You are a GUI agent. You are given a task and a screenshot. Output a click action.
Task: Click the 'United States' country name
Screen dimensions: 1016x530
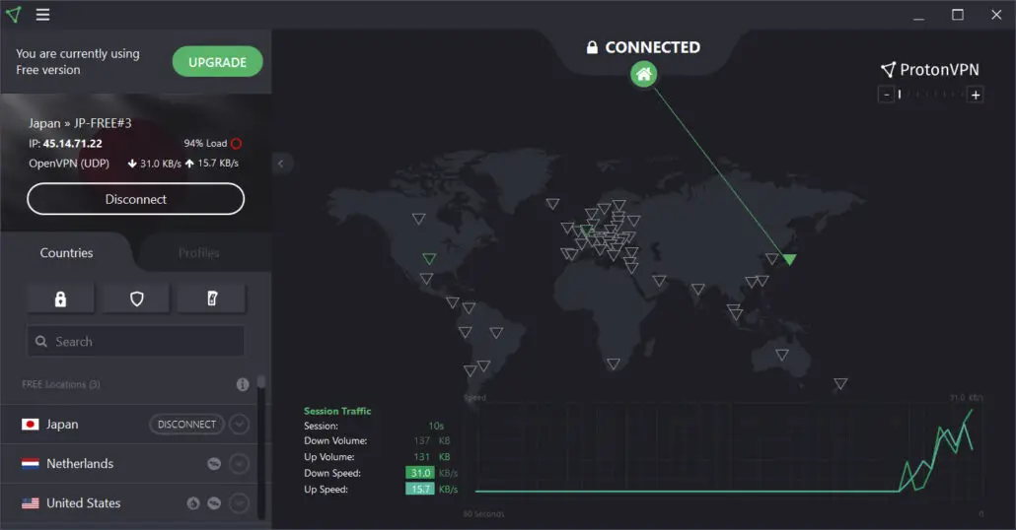(84, 502)
